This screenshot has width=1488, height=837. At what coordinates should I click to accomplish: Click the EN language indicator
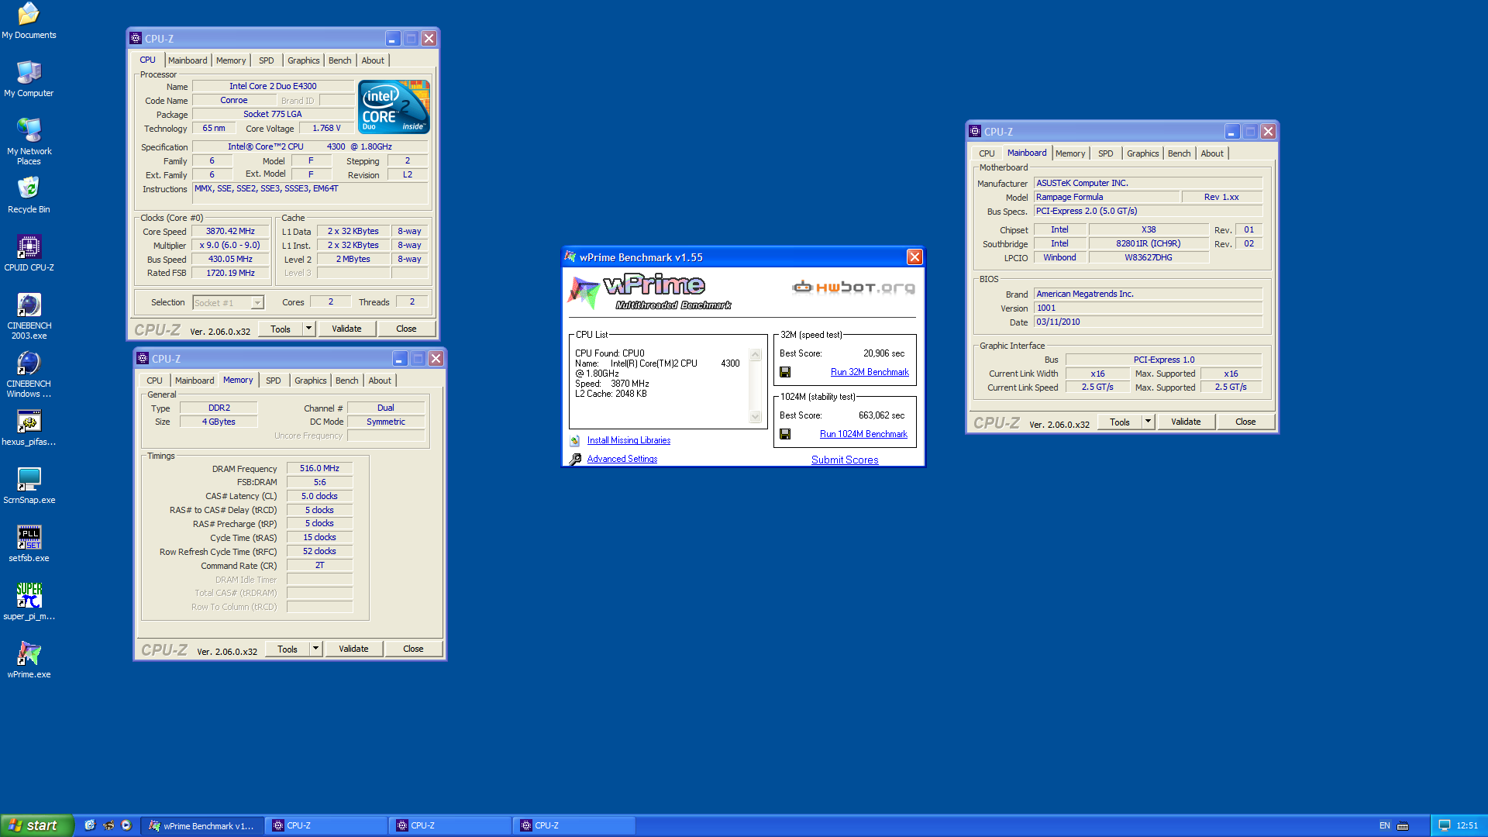point(1385,825)
